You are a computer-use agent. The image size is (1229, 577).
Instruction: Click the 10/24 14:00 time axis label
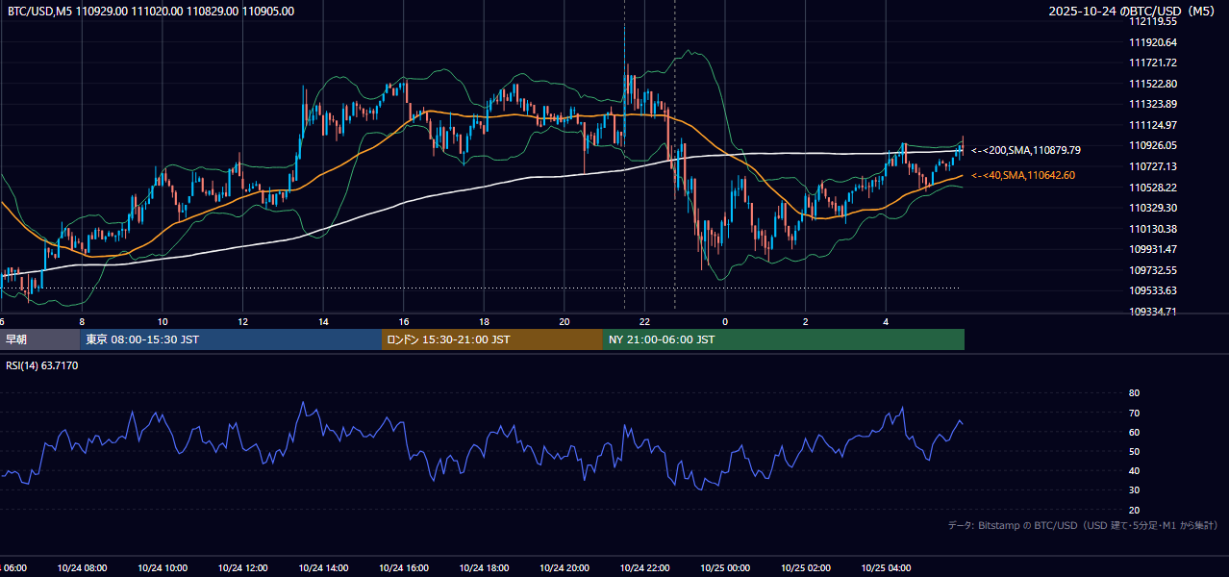coord(323,568)
